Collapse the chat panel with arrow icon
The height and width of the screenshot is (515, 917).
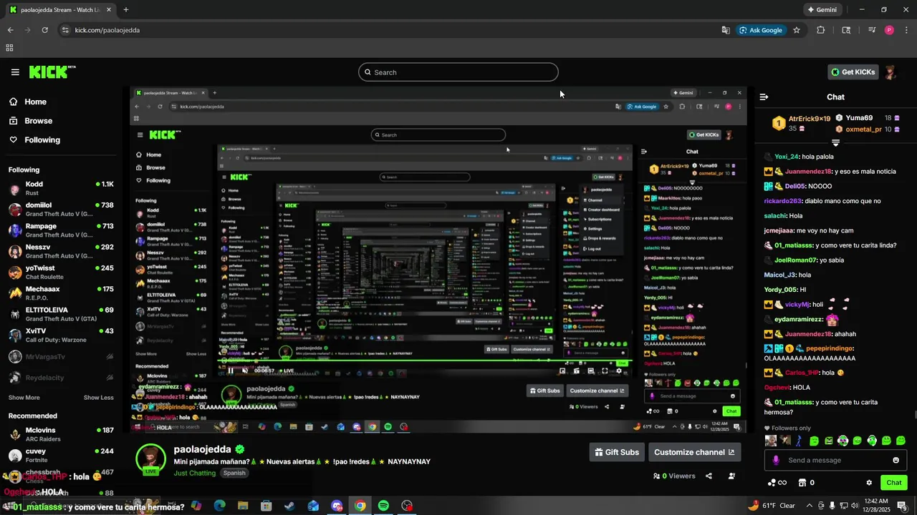[764, 97]
